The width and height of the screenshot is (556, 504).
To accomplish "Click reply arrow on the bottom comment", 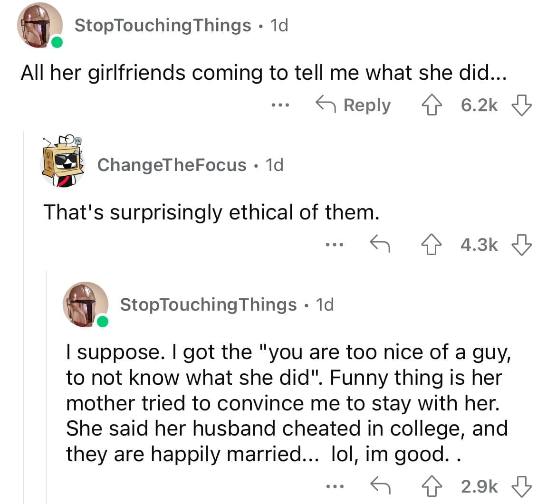I will (380, 486).
